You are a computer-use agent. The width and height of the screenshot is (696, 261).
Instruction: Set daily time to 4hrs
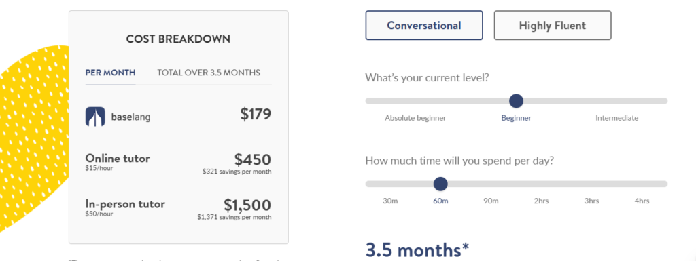pyautogui.click(x=642, y=201)
